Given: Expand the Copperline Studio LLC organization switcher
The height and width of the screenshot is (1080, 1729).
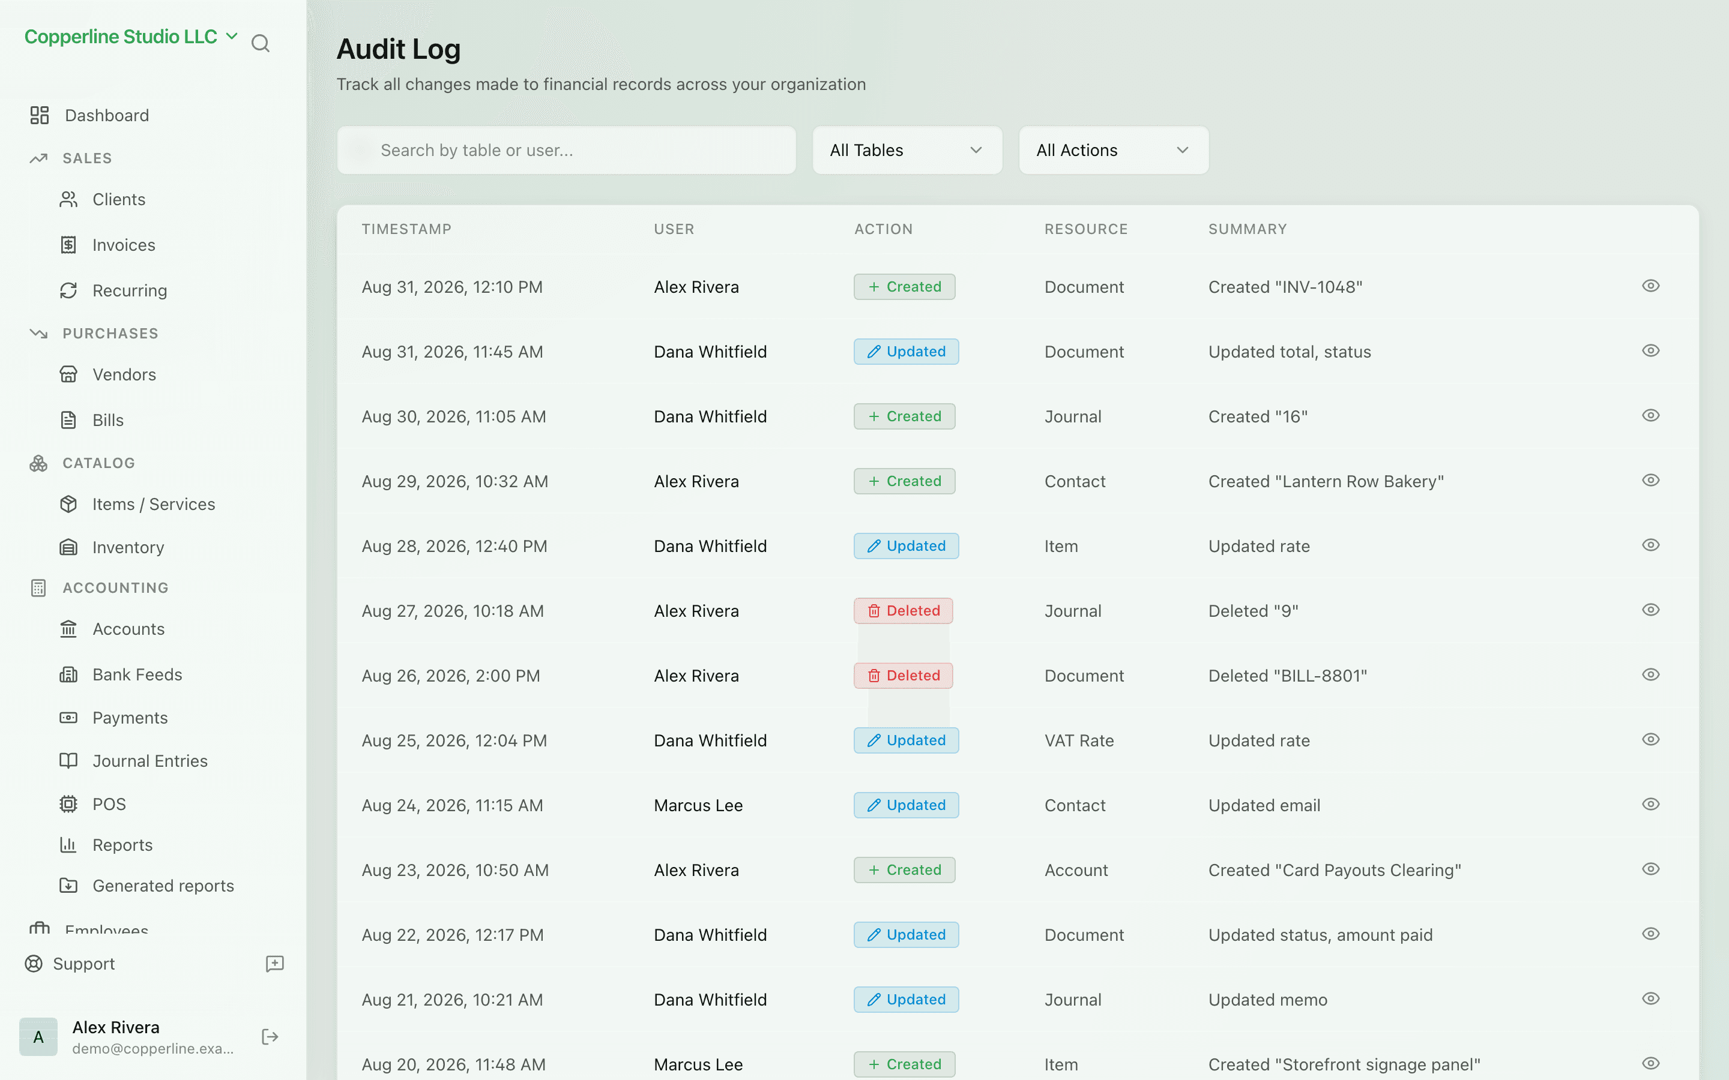Looking at the screenshot, I should coord(131,37).
